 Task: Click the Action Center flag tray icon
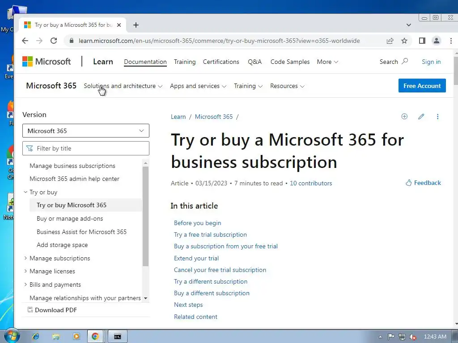pyautogui.click(x=391, y=337)
